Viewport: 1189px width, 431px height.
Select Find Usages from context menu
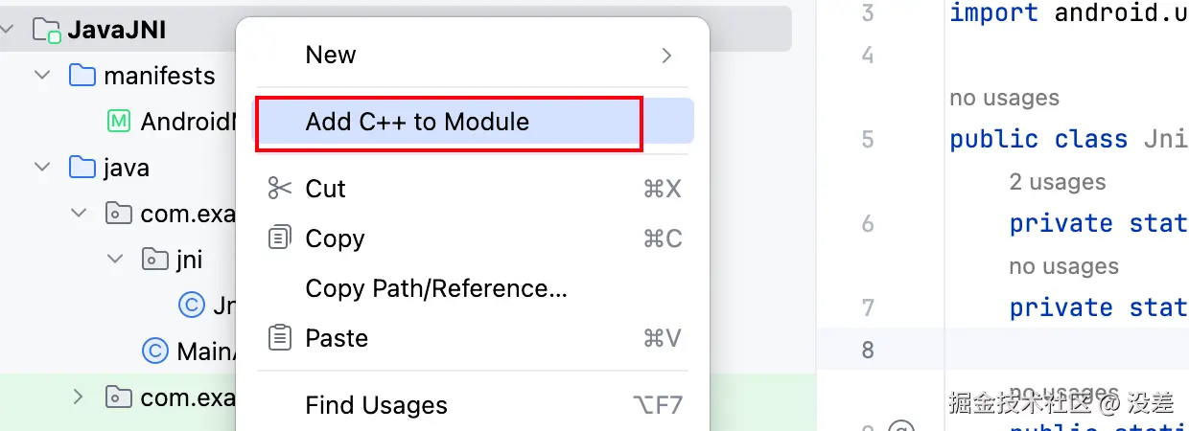click(376, 405)
